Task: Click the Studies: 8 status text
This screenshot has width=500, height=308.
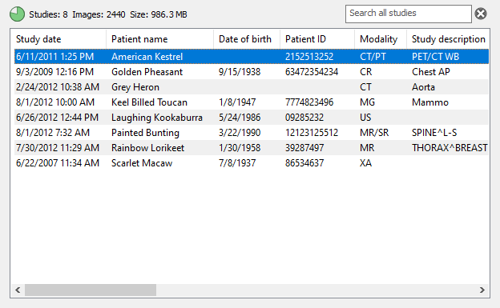Action: coord(48,14)
